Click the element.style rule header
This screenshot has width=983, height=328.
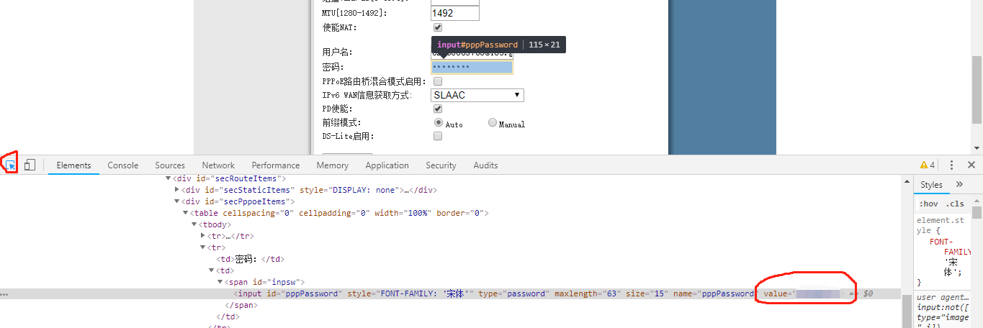[941, 225]
